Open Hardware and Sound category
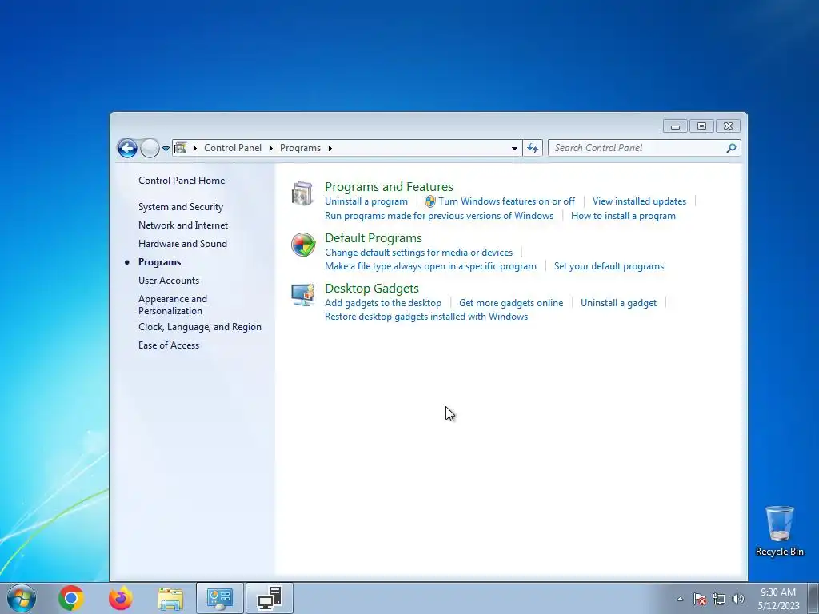Screen dimensions: 819x614 pyautogui.click(x=183, y=244)
